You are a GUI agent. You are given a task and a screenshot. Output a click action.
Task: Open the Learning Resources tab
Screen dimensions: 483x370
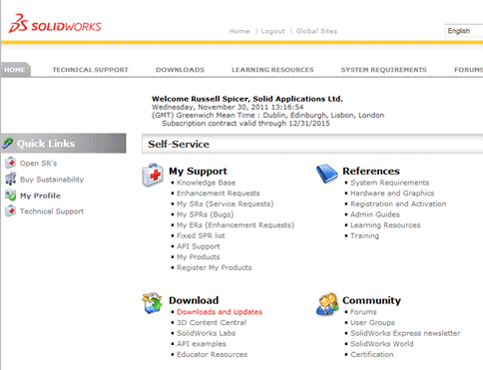(272, 70)
